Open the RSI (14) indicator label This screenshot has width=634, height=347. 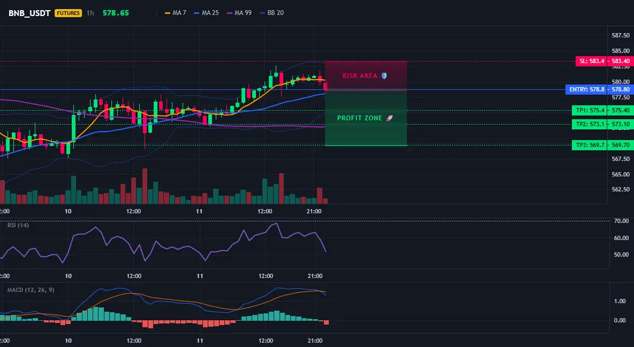(x=18, y=225)
